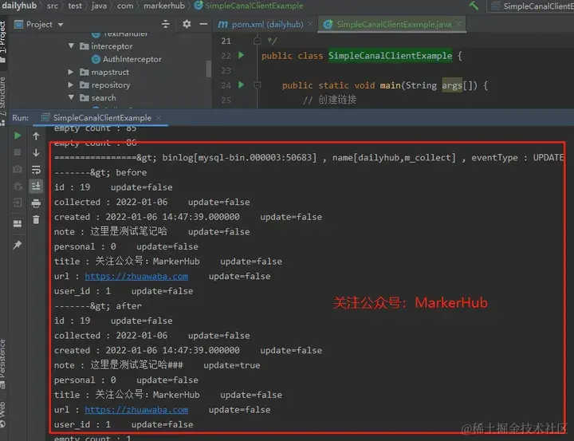Click src in the breadcrumb

tap(53, 6)
